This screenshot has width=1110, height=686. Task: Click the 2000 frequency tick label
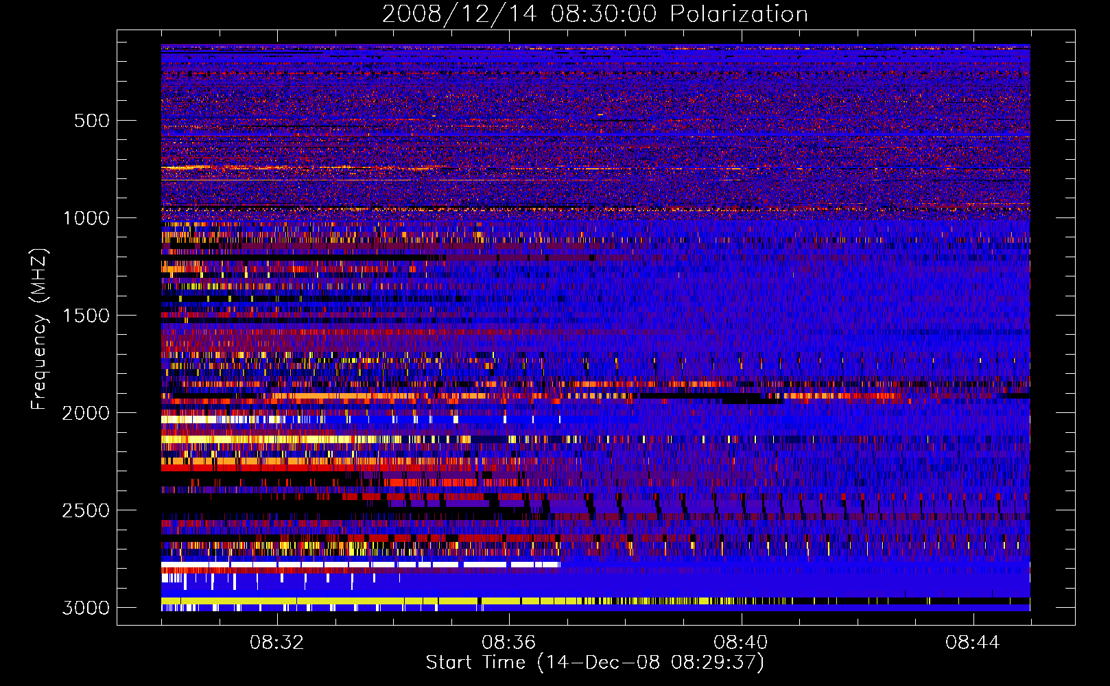(86, 413)
